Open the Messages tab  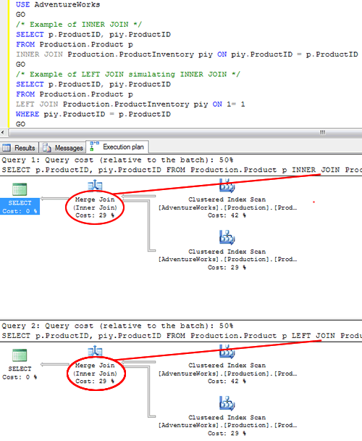pos(62,148)
